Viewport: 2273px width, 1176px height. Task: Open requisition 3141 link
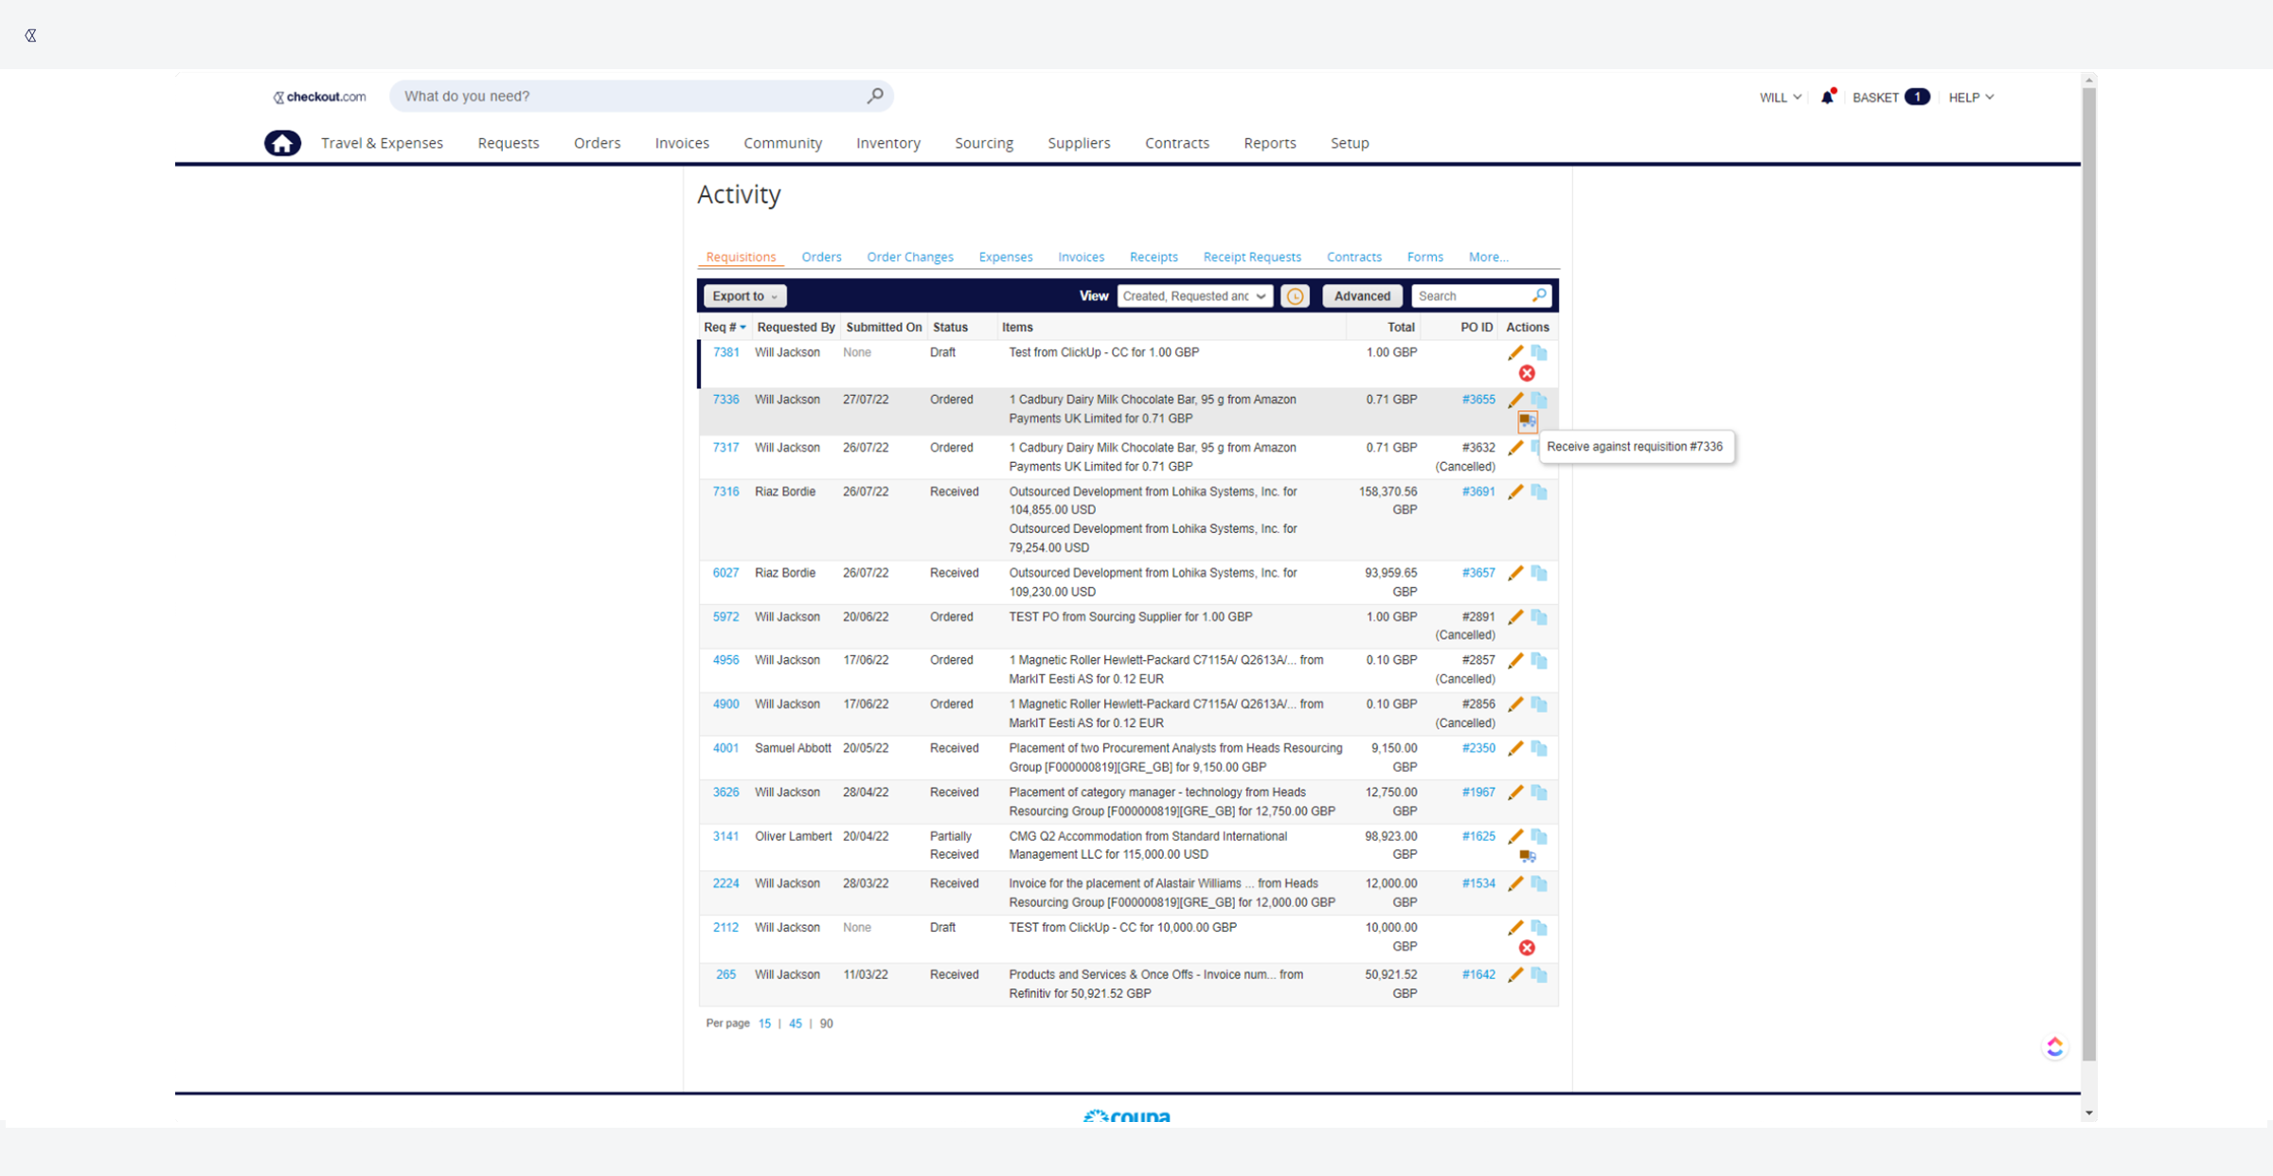click(x=725, y=836)
